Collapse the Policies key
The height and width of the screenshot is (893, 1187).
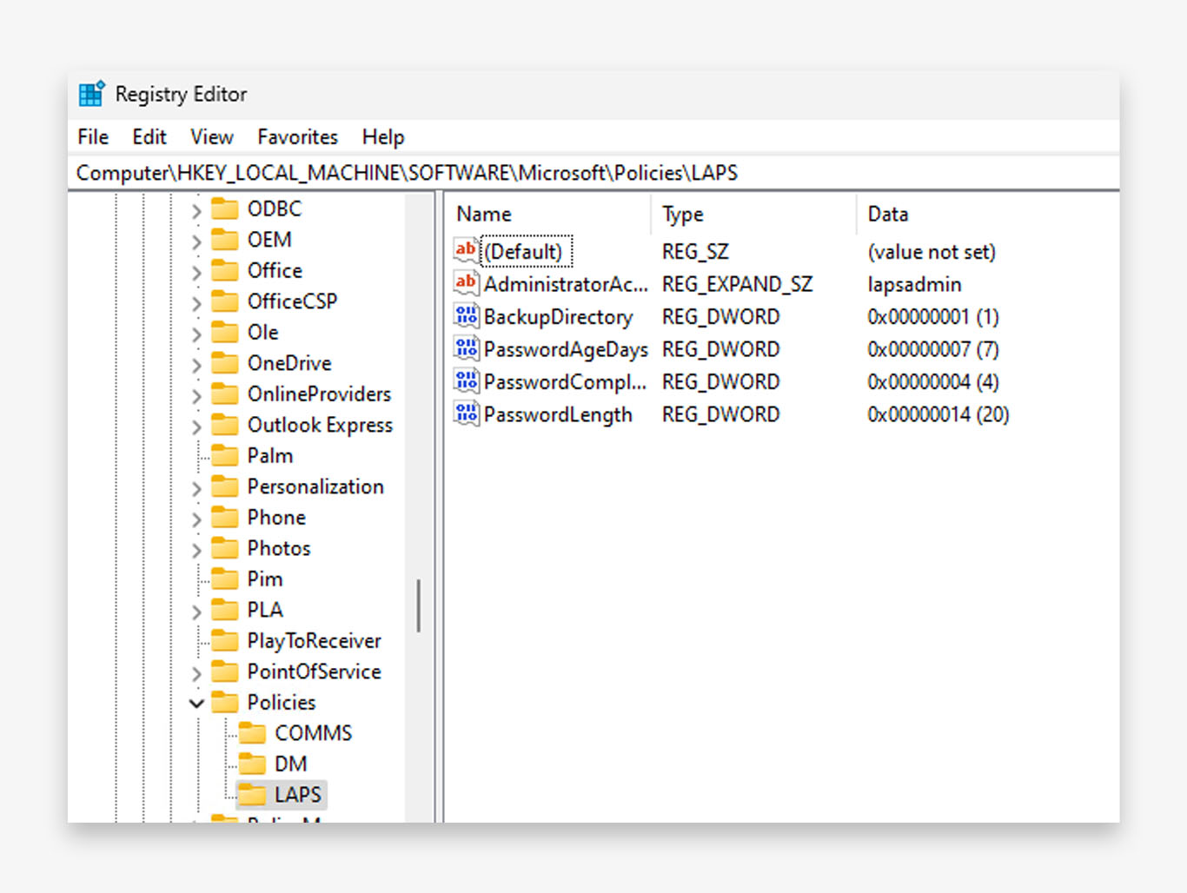[196, 703]
